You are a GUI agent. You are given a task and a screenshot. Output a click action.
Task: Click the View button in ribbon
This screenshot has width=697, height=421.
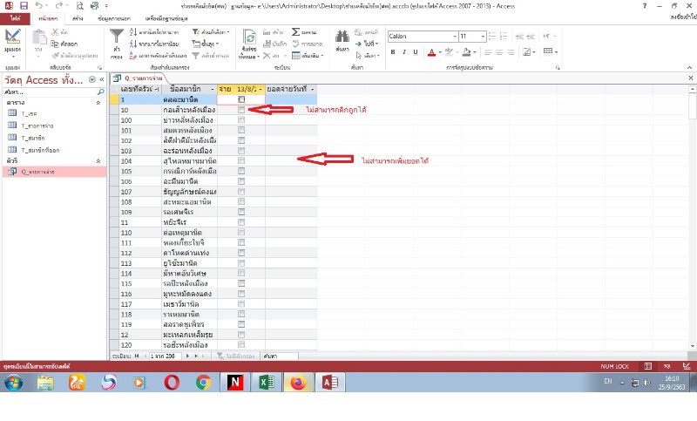pyautogui.click(x=12, y=38)
